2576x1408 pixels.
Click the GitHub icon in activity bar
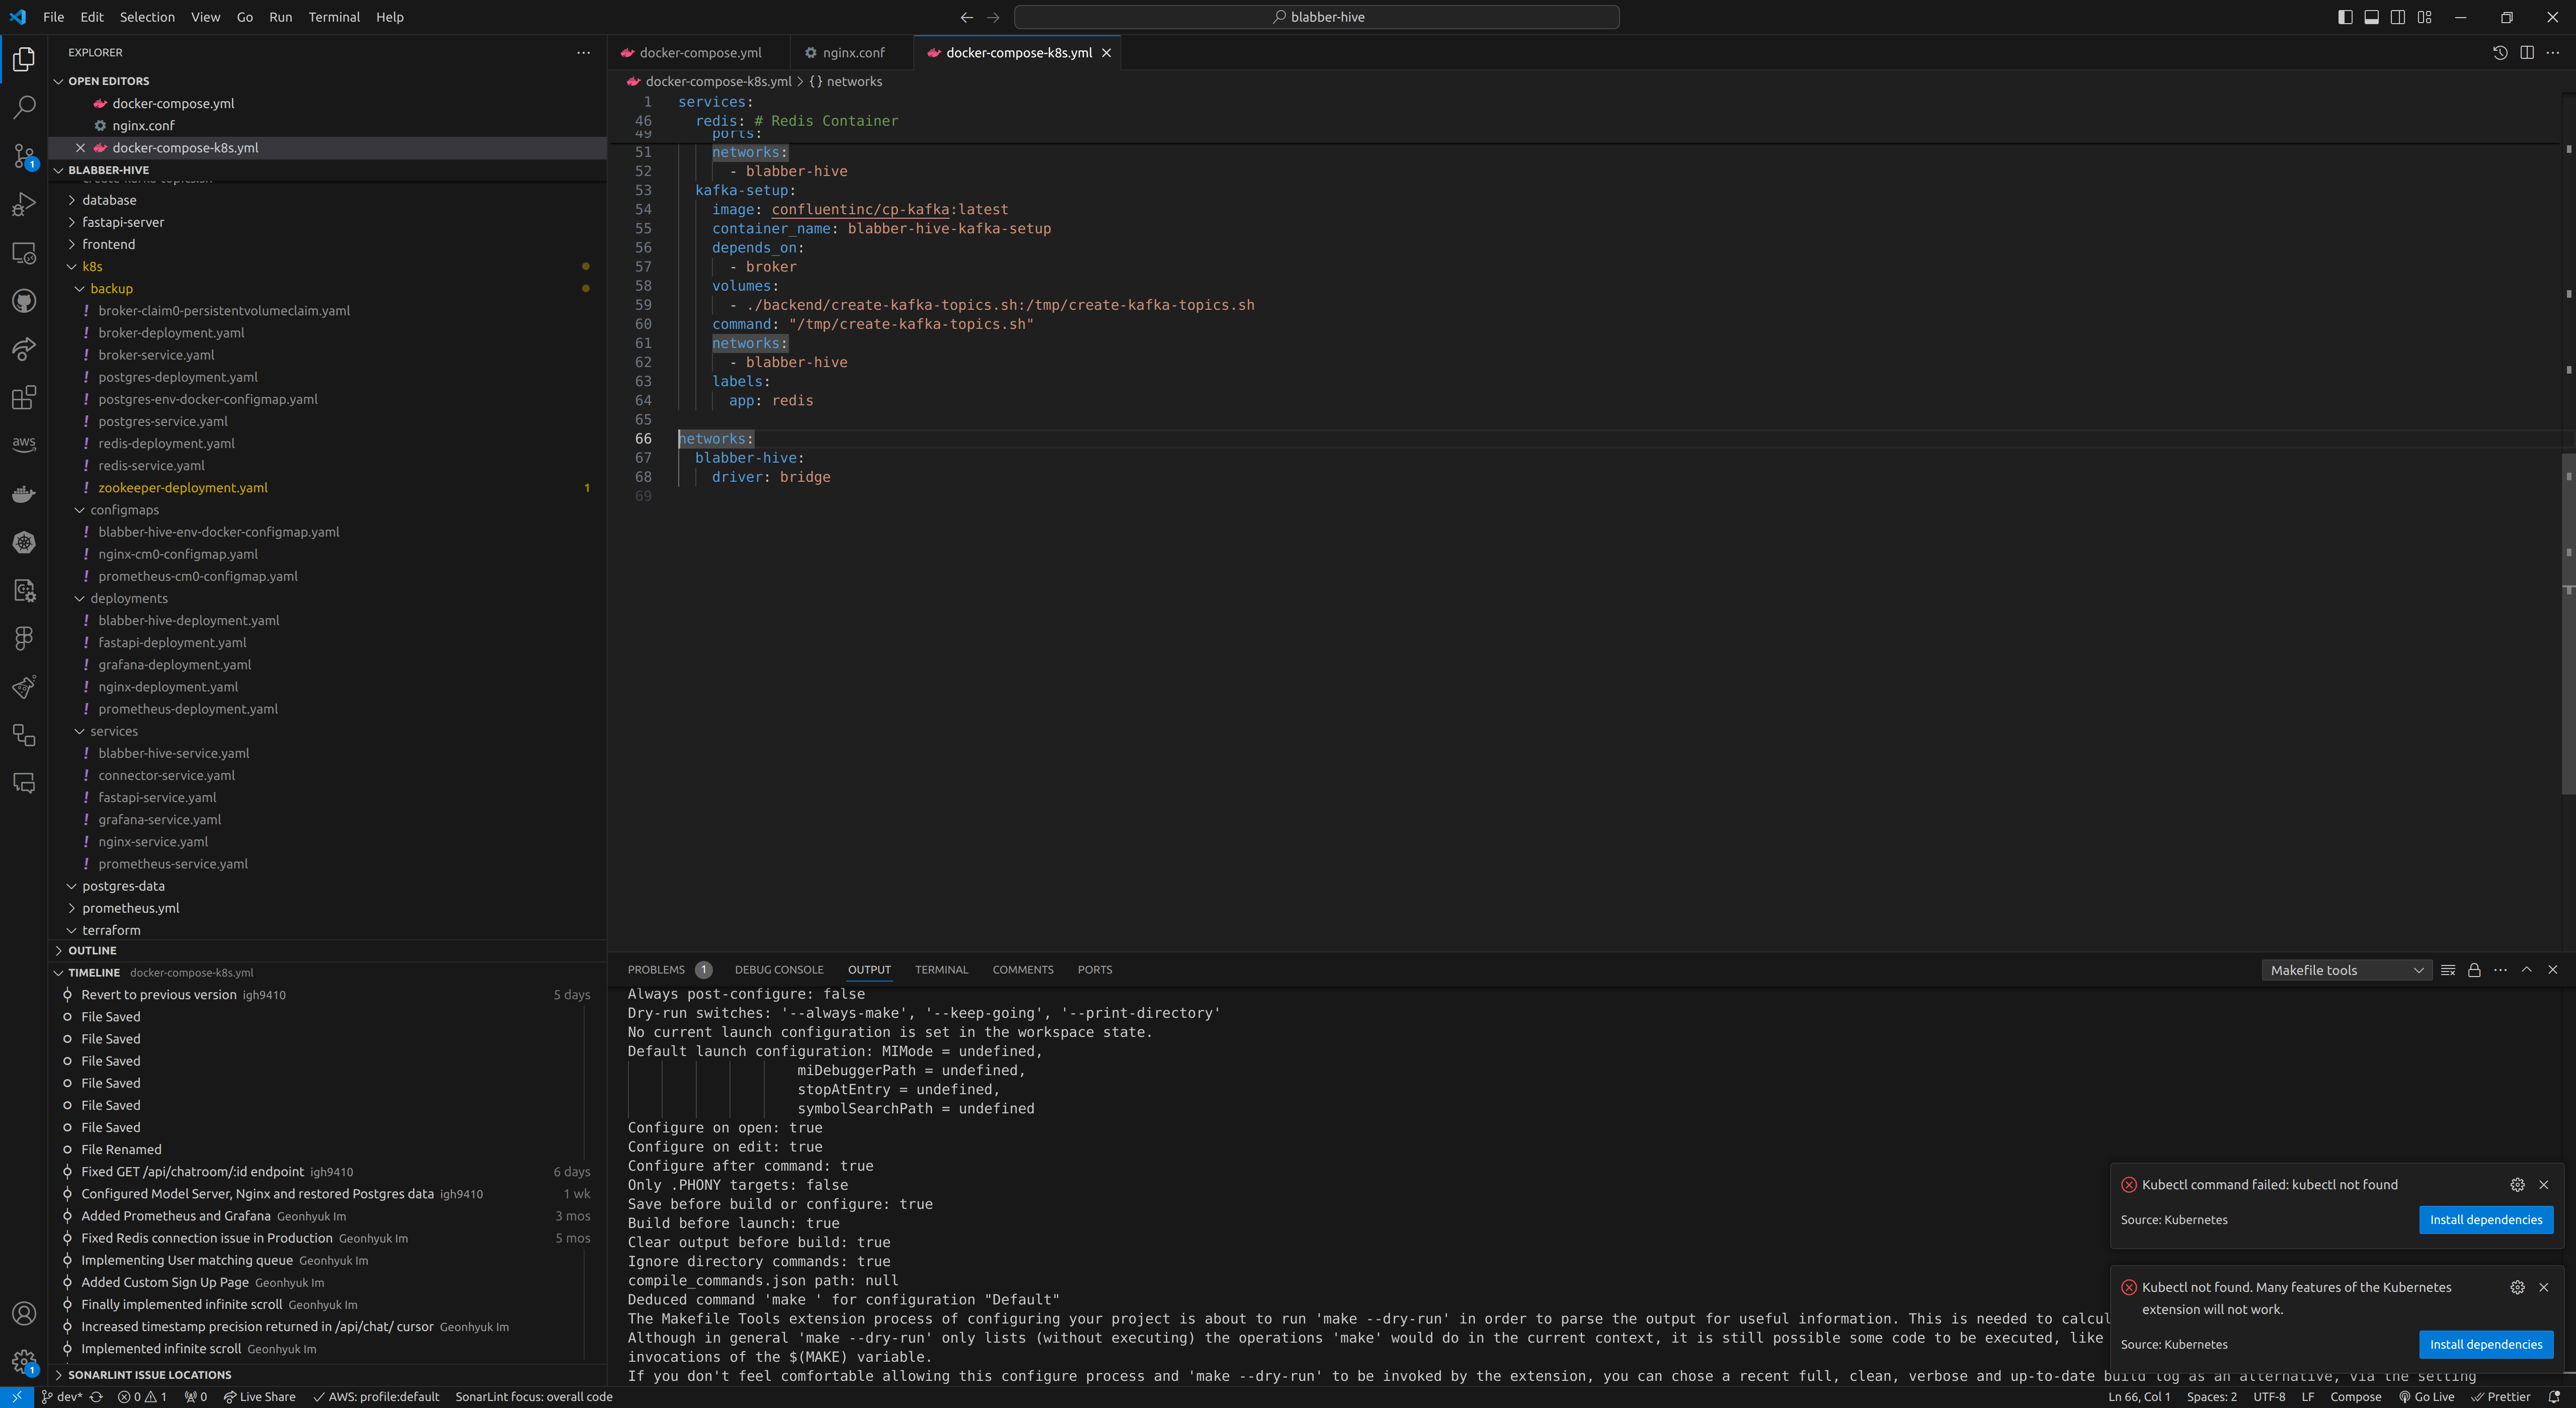[x=24, y=301]
